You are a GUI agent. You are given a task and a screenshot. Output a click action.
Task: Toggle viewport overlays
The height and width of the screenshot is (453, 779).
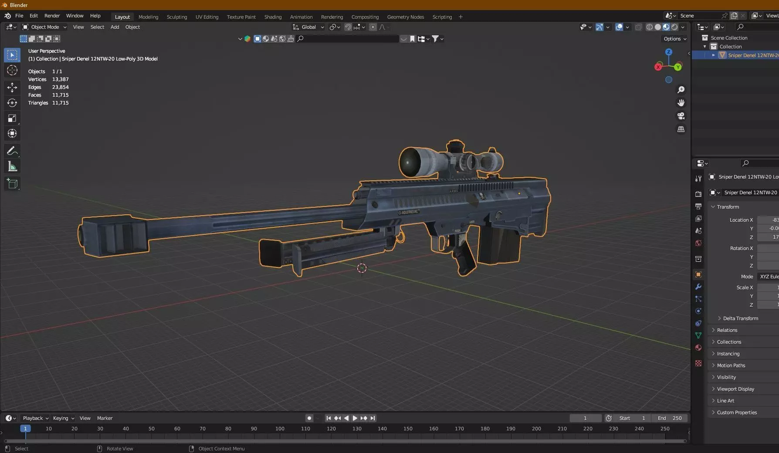[x=619, y=27]
